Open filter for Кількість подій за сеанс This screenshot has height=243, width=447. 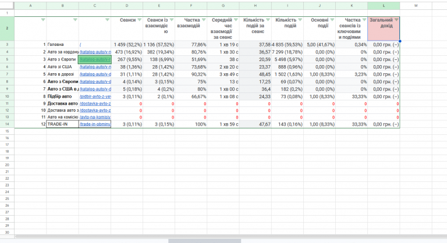point(268,20)
